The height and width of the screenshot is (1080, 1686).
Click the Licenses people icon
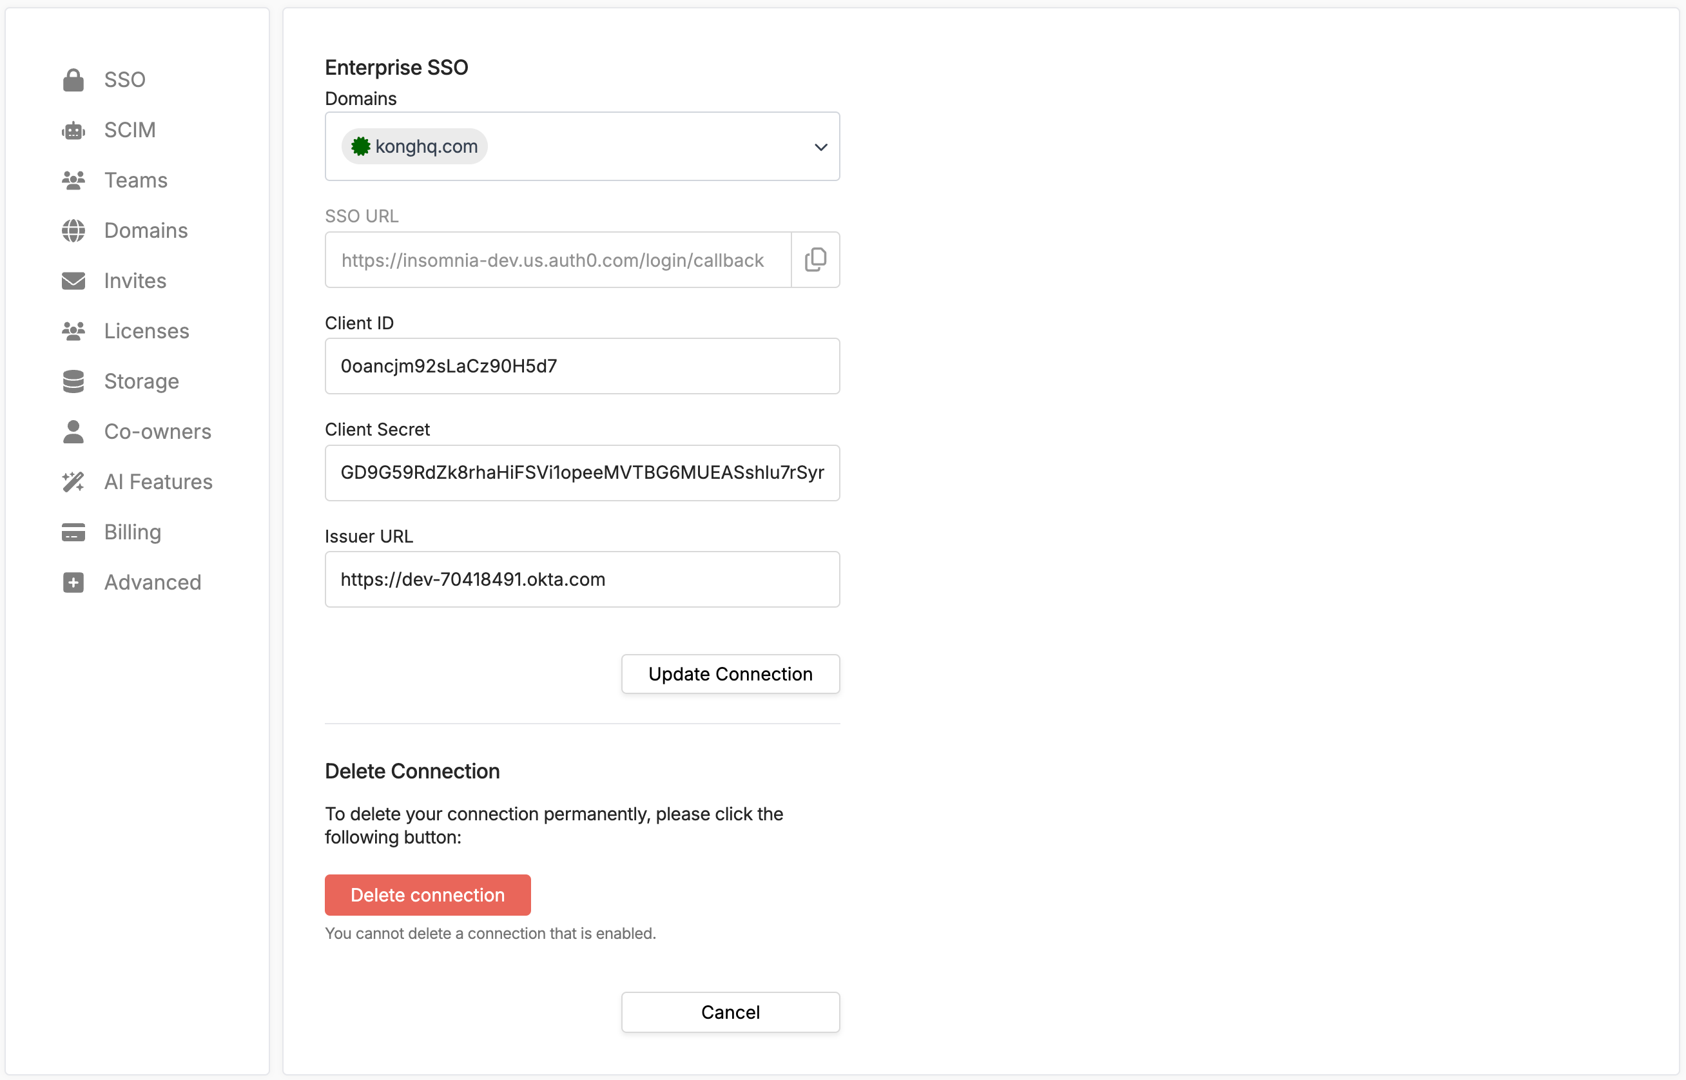73,331
